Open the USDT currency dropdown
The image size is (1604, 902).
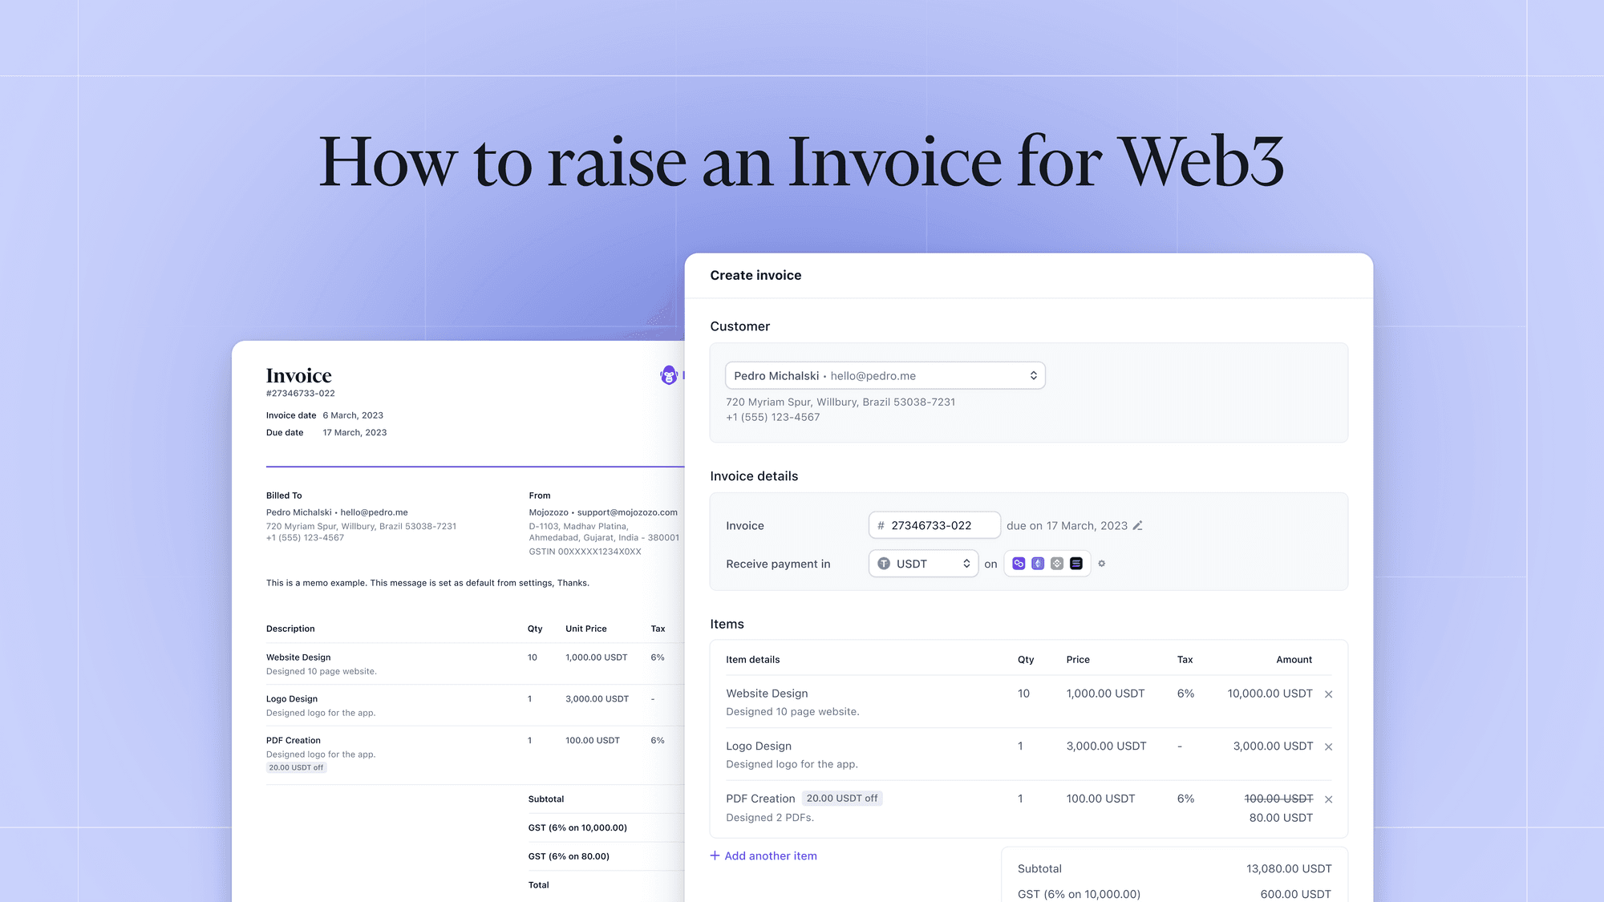click(x=923, y=564)
